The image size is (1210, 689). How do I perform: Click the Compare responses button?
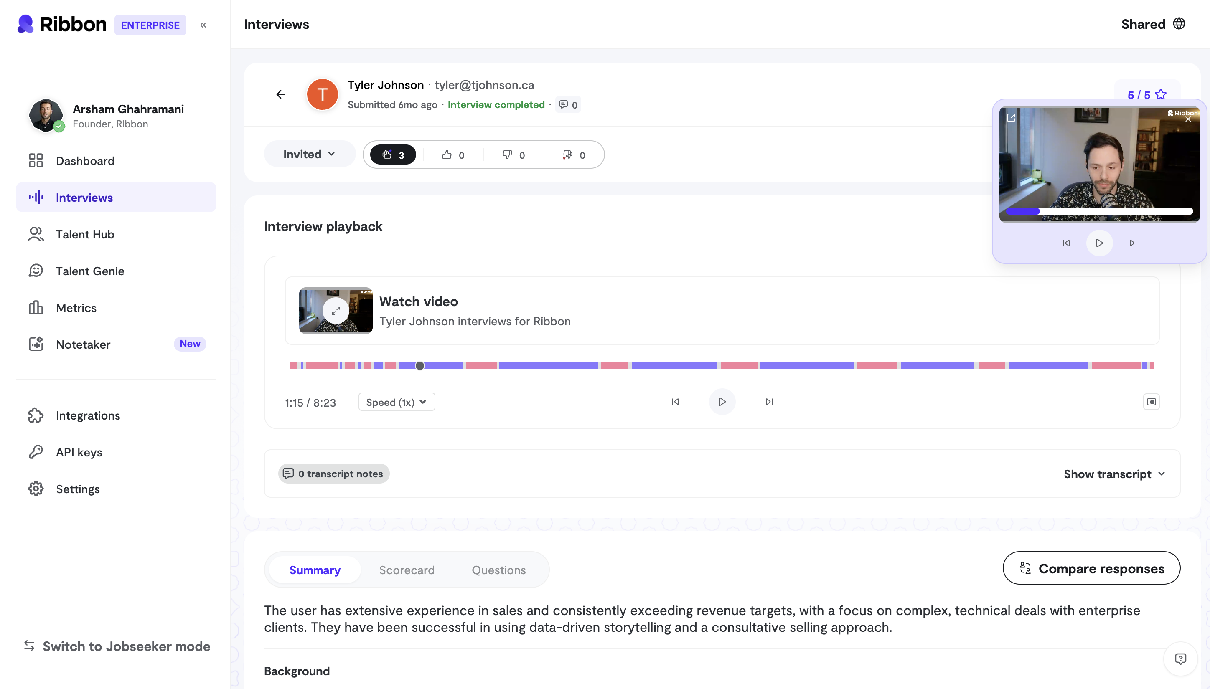1091,568
